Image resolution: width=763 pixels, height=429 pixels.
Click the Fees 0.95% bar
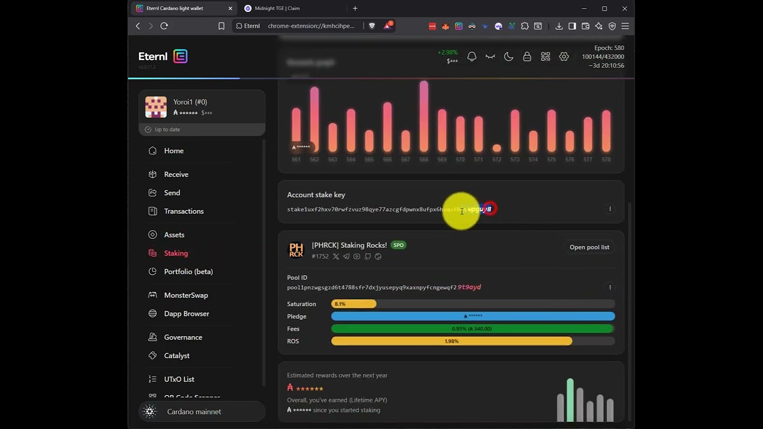[x=472, y=329]
